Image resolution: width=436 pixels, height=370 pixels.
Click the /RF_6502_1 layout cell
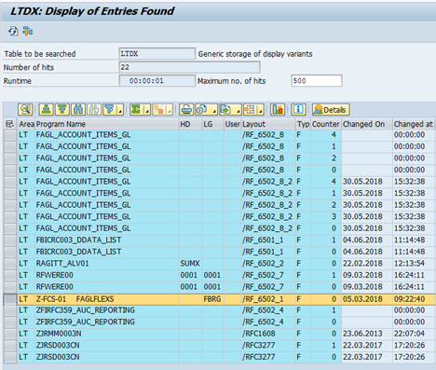click(268, 299)
